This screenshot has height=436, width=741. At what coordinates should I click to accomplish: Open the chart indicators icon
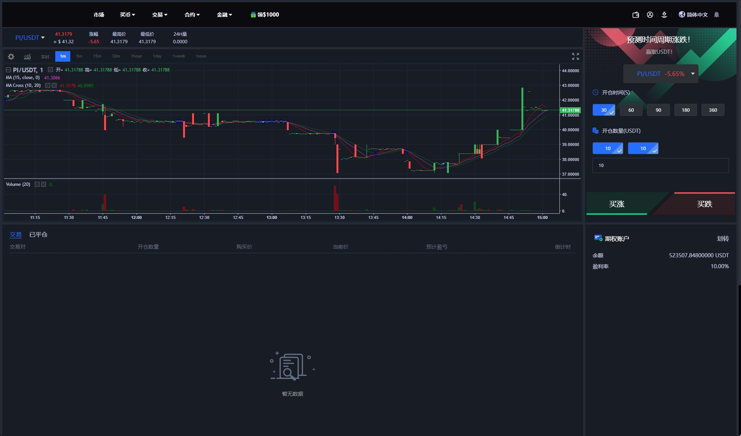(27, 56)
